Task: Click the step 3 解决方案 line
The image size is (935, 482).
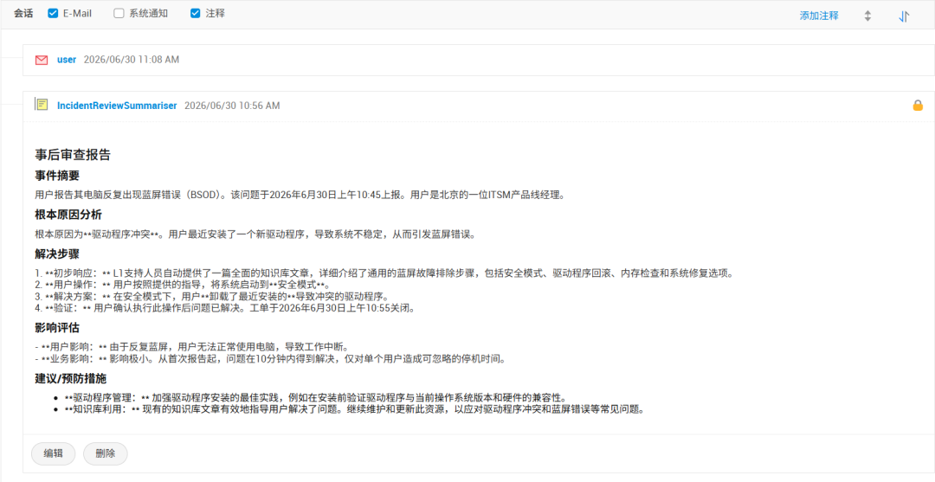Action: point(212,297)
